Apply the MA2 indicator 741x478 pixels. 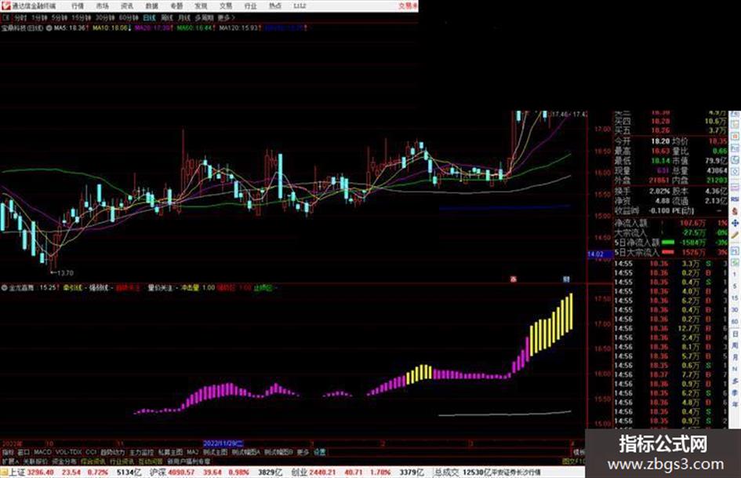click(x=193, y=452)
